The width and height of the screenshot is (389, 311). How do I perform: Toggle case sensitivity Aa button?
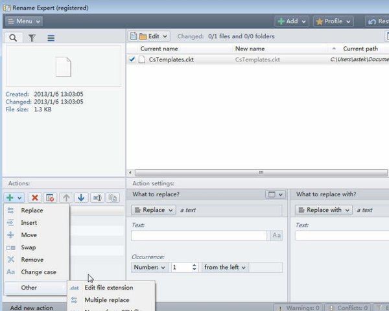point(277,236)
